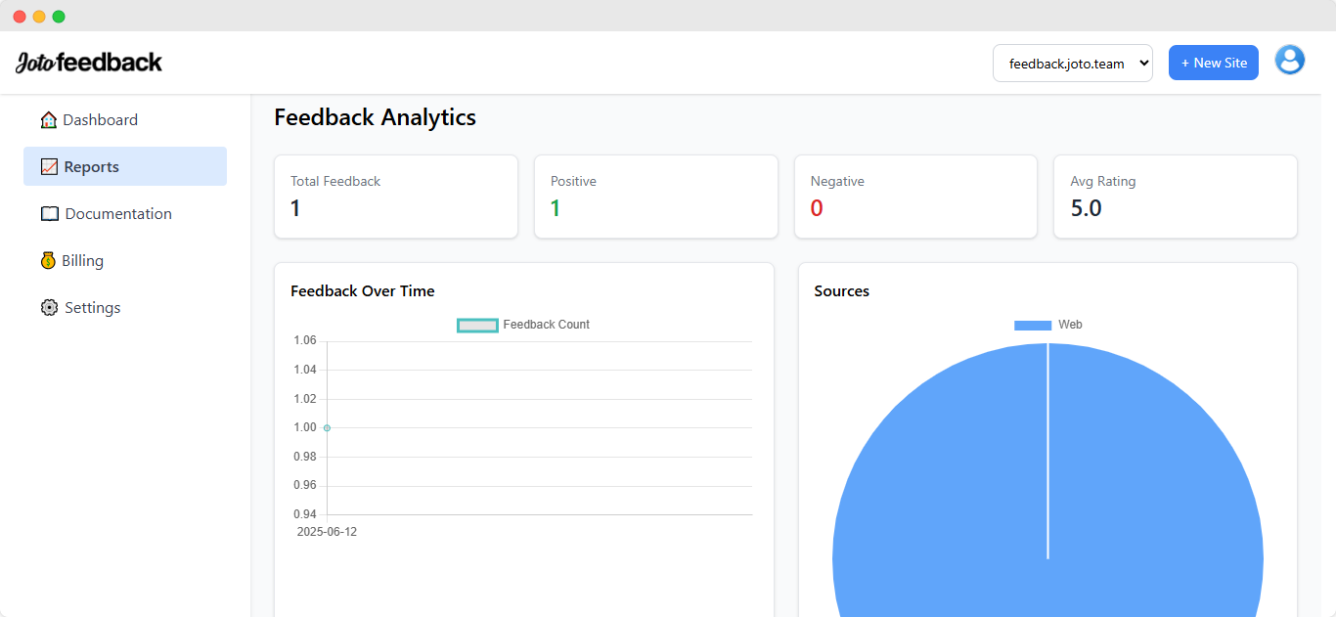Image resolution: width=1336 pixels, height=617 pixels.
Task: Toggle the Feedback Count legend swatch
Action: click(x=478, y=325)
